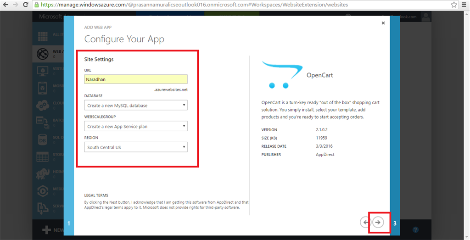Reload the browser page

[26, 5]
